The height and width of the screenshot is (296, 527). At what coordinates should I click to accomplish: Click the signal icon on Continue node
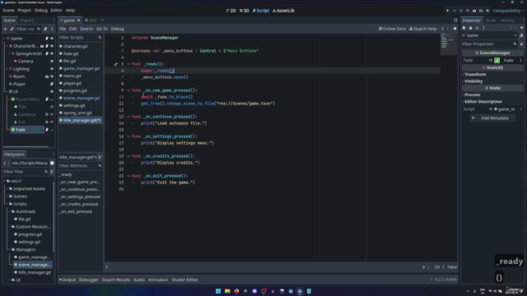point(47,114)
